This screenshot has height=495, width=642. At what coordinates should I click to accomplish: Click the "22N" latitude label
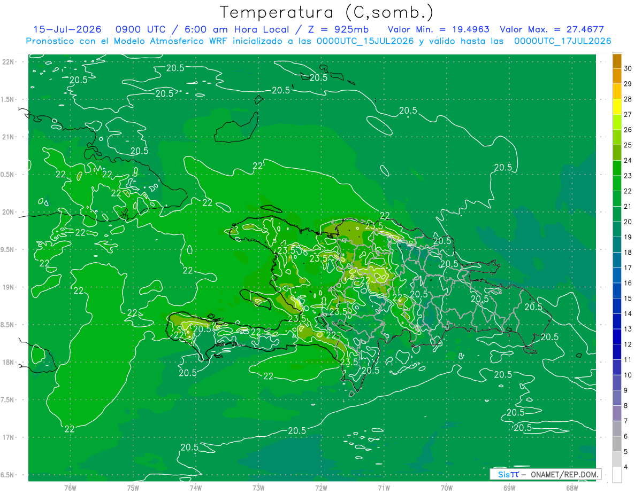tap(9, 62)
